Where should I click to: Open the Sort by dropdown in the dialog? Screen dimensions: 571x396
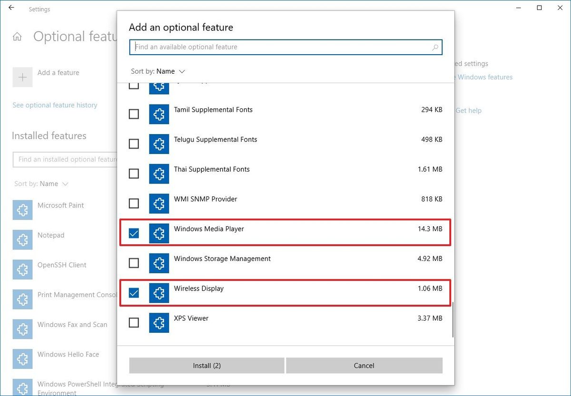point(158,71)
